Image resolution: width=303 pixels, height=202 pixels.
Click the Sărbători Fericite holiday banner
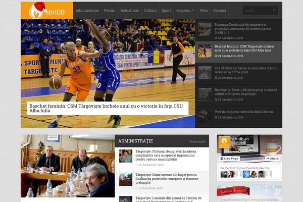click(249, 194)
